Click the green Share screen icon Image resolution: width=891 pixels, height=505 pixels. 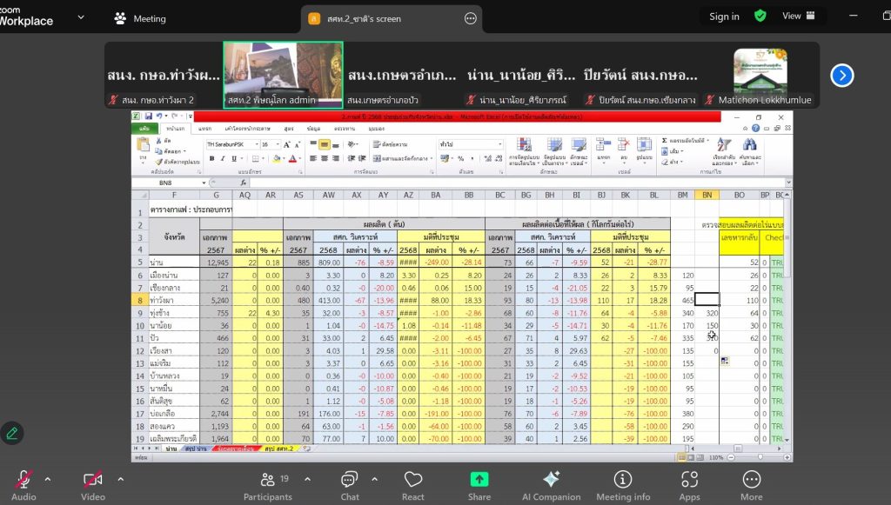[479, 480]
